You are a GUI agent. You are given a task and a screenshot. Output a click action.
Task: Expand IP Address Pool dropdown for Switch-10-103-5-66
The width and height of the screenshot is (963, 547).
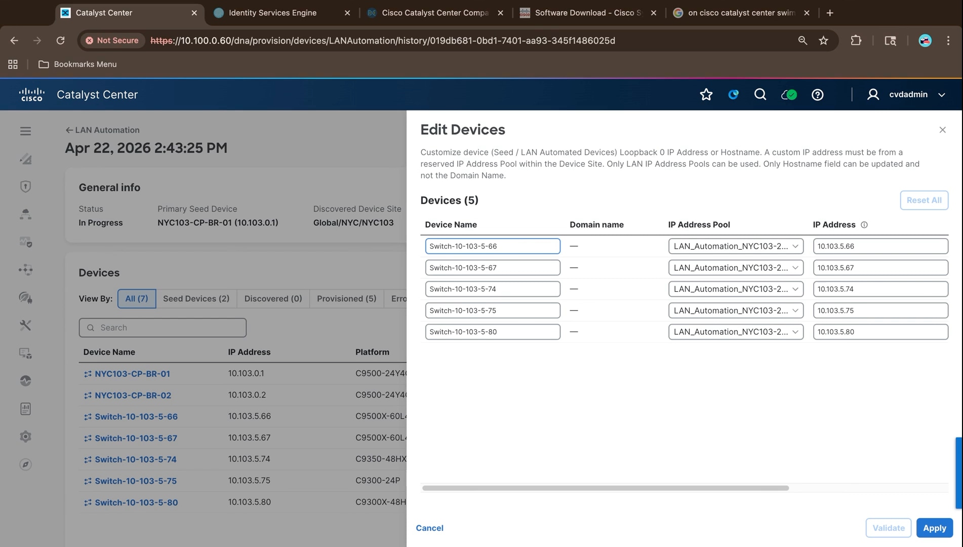(x=736, y=246)
